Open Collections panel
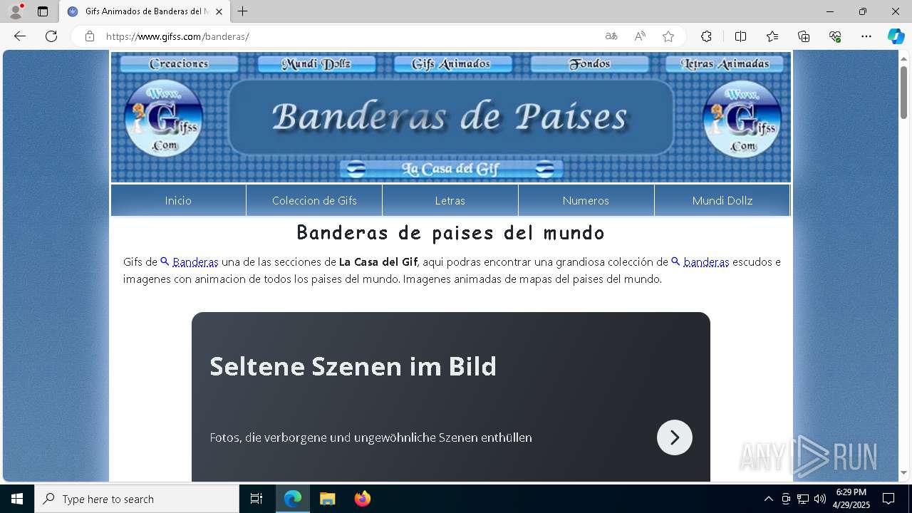This screenshot has width=912, height=513. click(804, 36)
